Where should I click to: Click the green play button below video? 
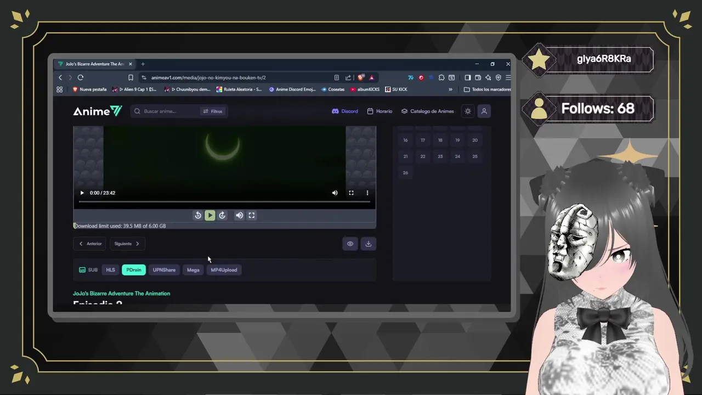coord(210,215)
